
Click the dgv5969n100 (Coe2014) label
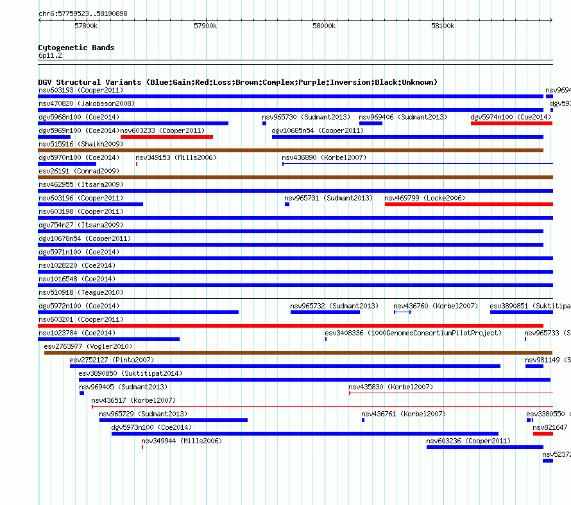pyautogui.click(x=79, y=130)
